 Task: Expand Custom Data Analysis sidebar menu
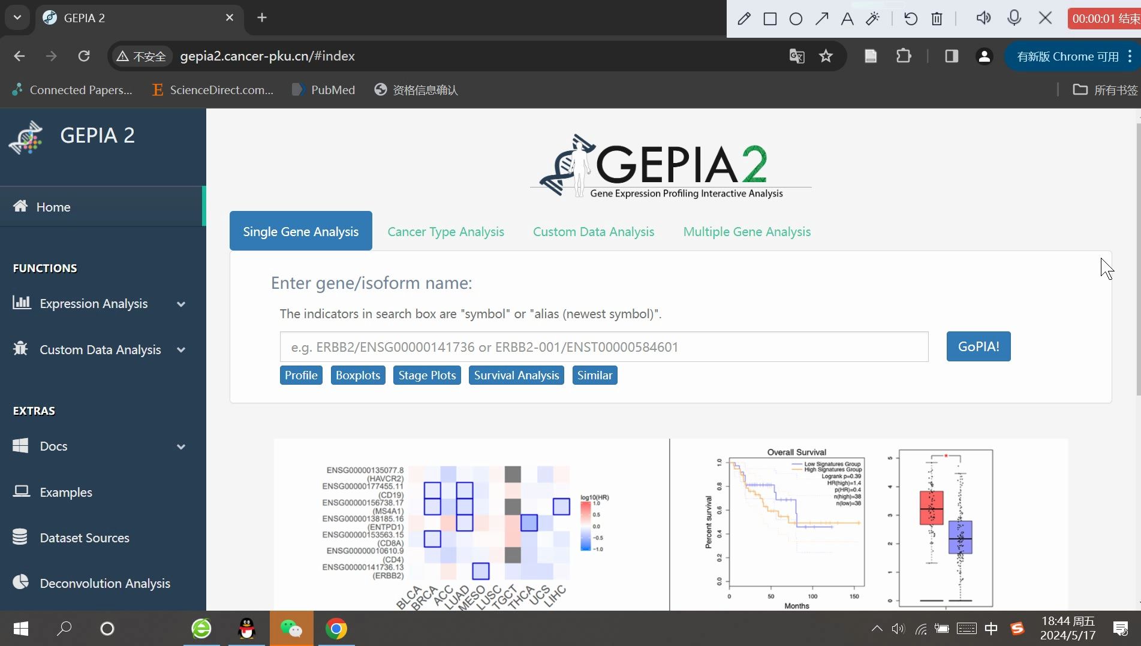coord(102,349)
